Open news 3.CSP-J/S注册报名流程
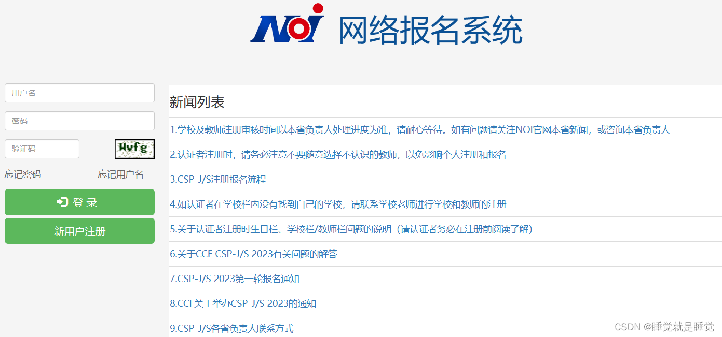This screenshot has height=337, width=722. (218, 180)
